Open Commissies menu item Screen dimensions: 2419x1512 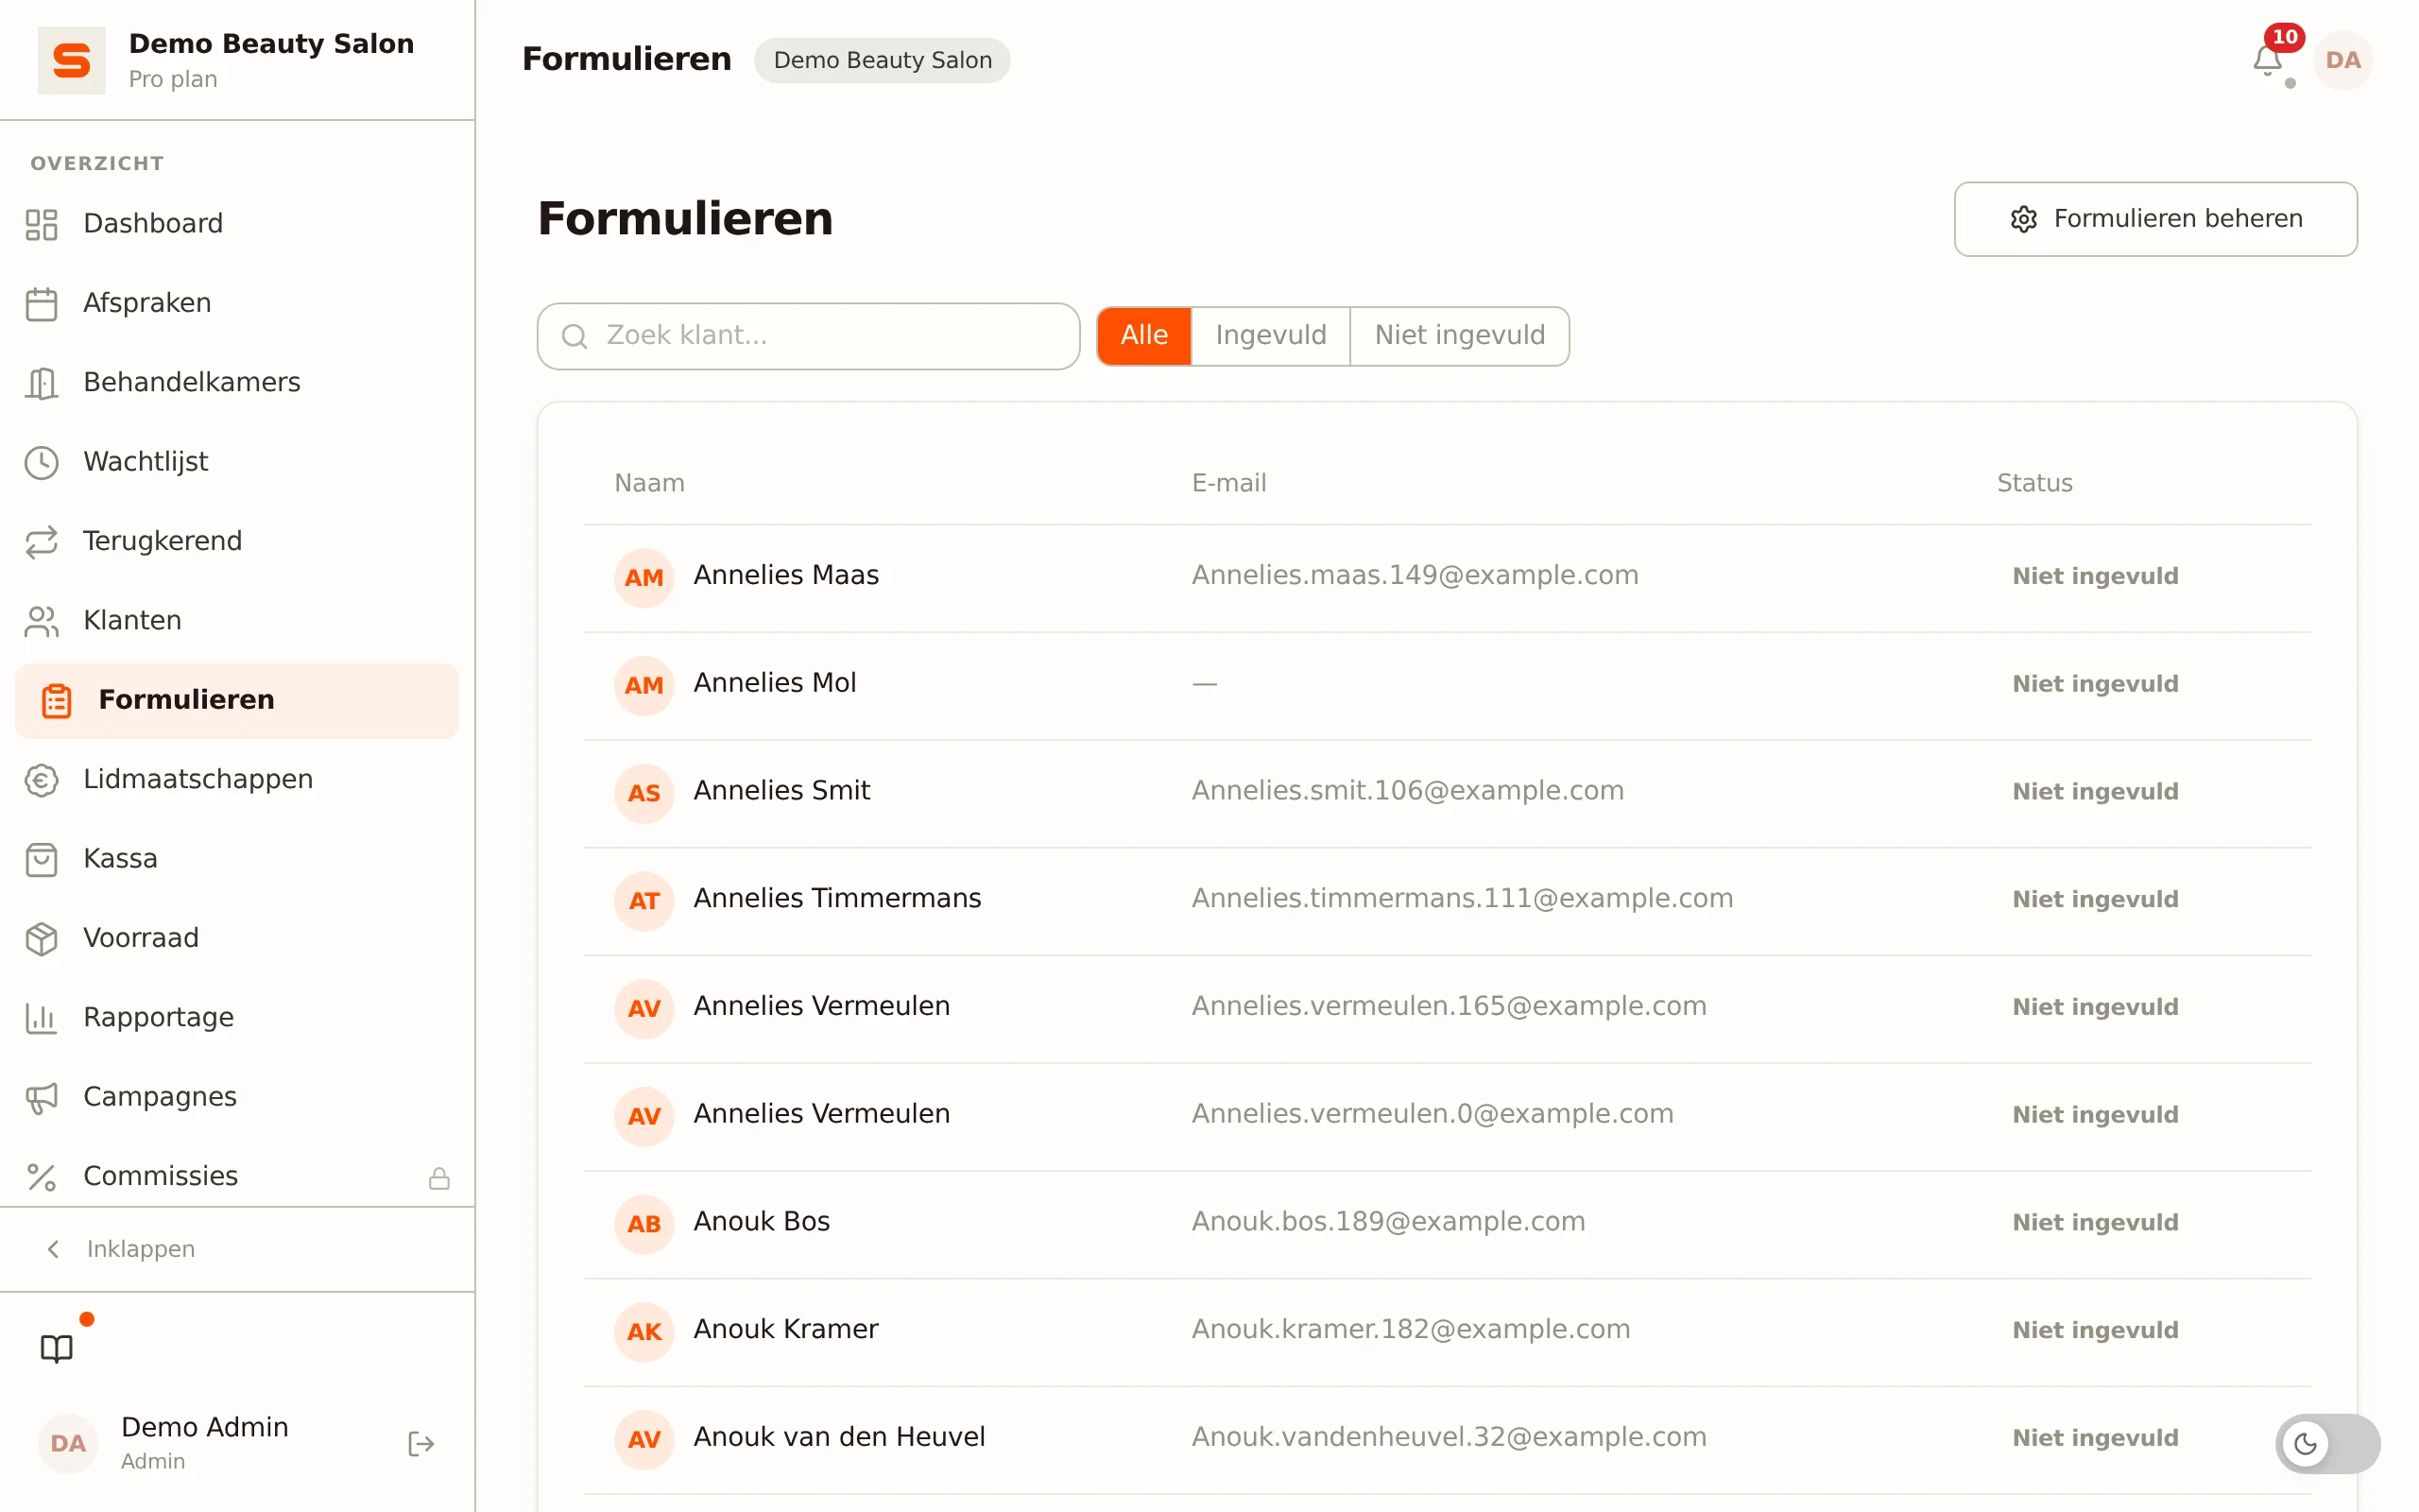click(x=237, y=1177)
